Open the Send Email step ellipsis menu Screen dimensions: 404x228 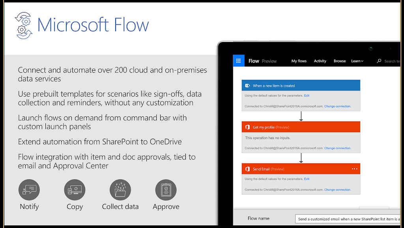point(355,169)
